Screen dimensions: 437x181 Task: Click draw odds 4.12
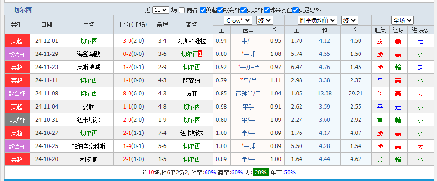(325, 41)
